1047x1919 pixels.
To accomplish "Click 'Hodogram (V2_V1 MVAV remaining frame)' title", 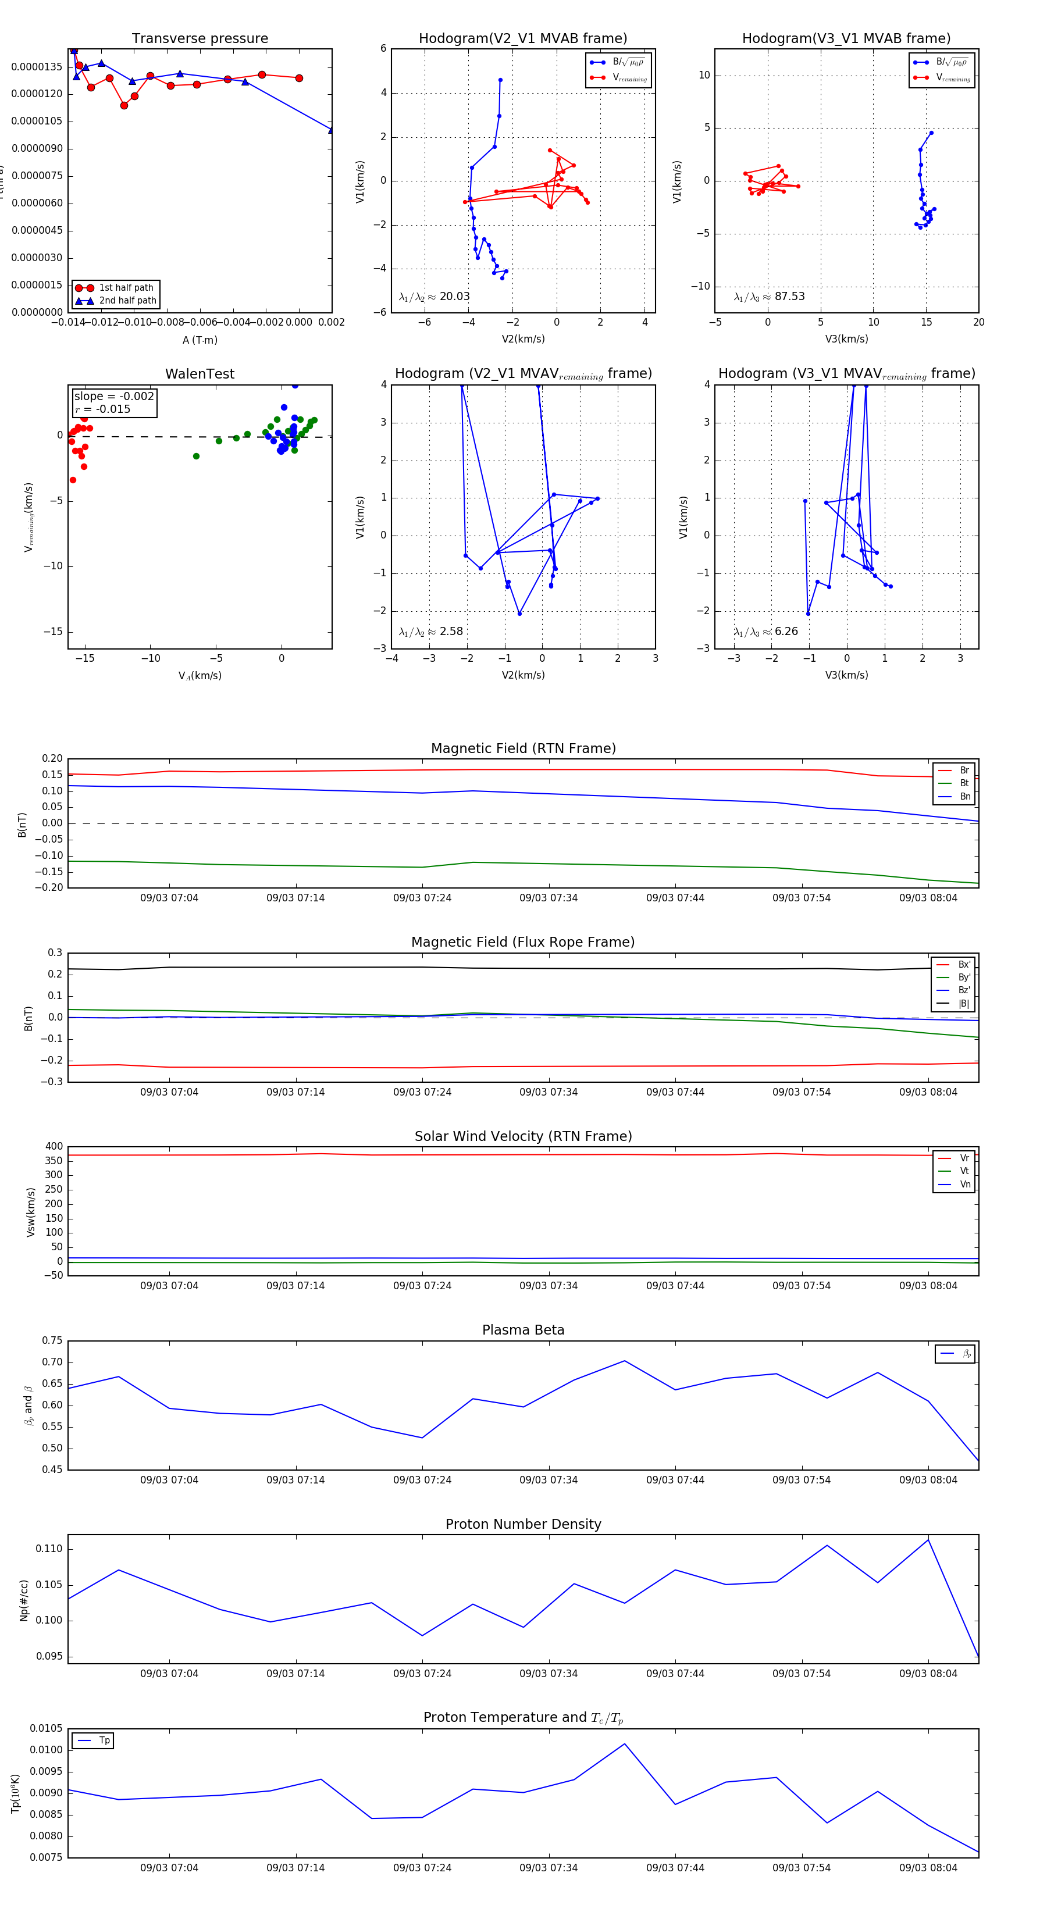I will (523, 374).
